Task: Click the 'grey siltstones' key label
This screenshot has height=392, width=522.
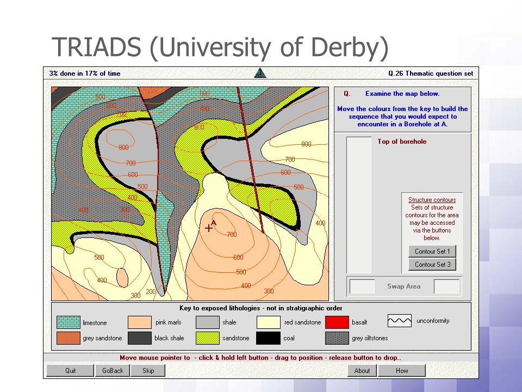Action: (x=370, y=338)
